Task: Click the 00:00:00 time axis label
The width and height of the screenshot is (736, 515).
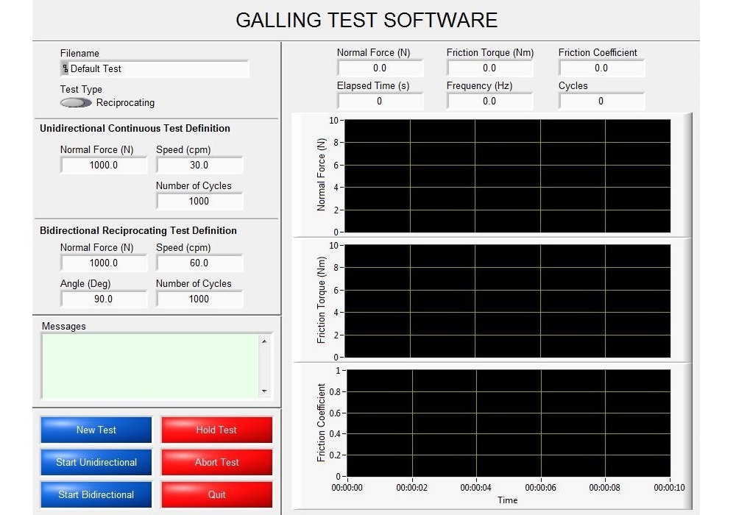Action: pos(347,488)
